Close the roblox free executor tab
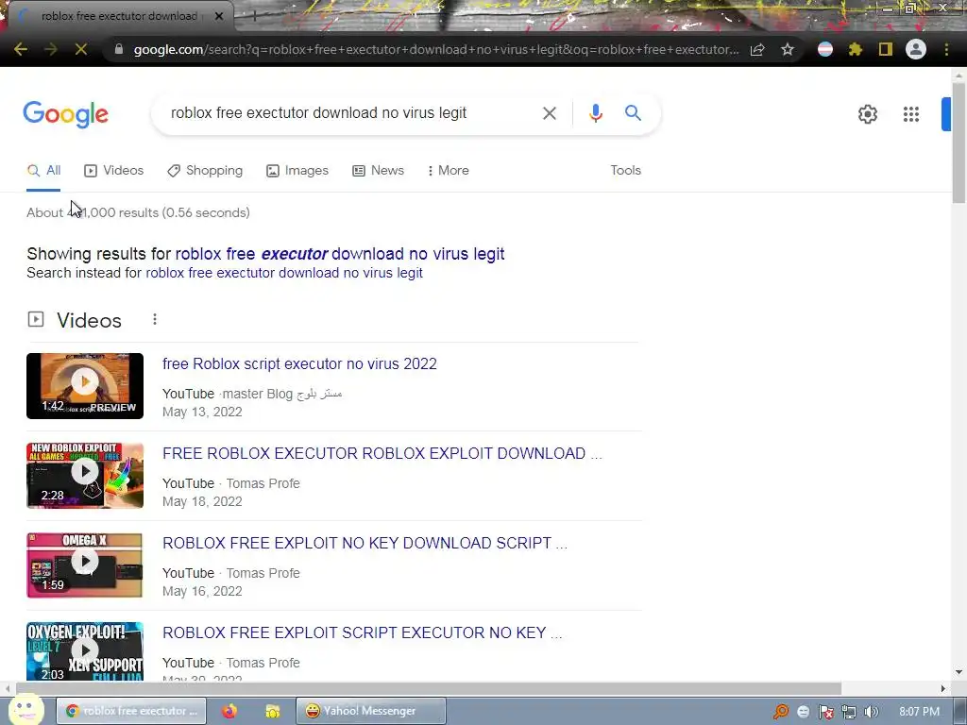Image resolution: width=967 pixels, height=725 pixels. (218, 16)
